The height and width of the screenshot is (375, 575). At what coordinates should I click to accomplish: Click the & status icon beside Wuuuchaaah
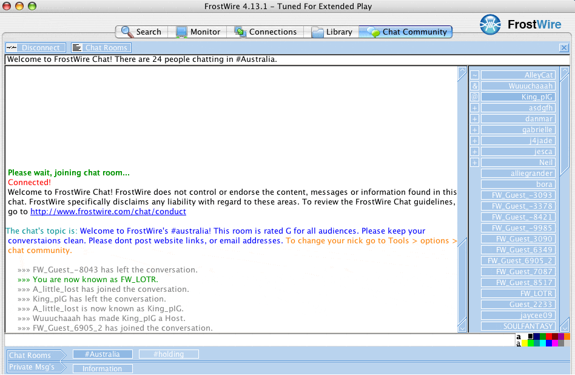click(475, 86)
